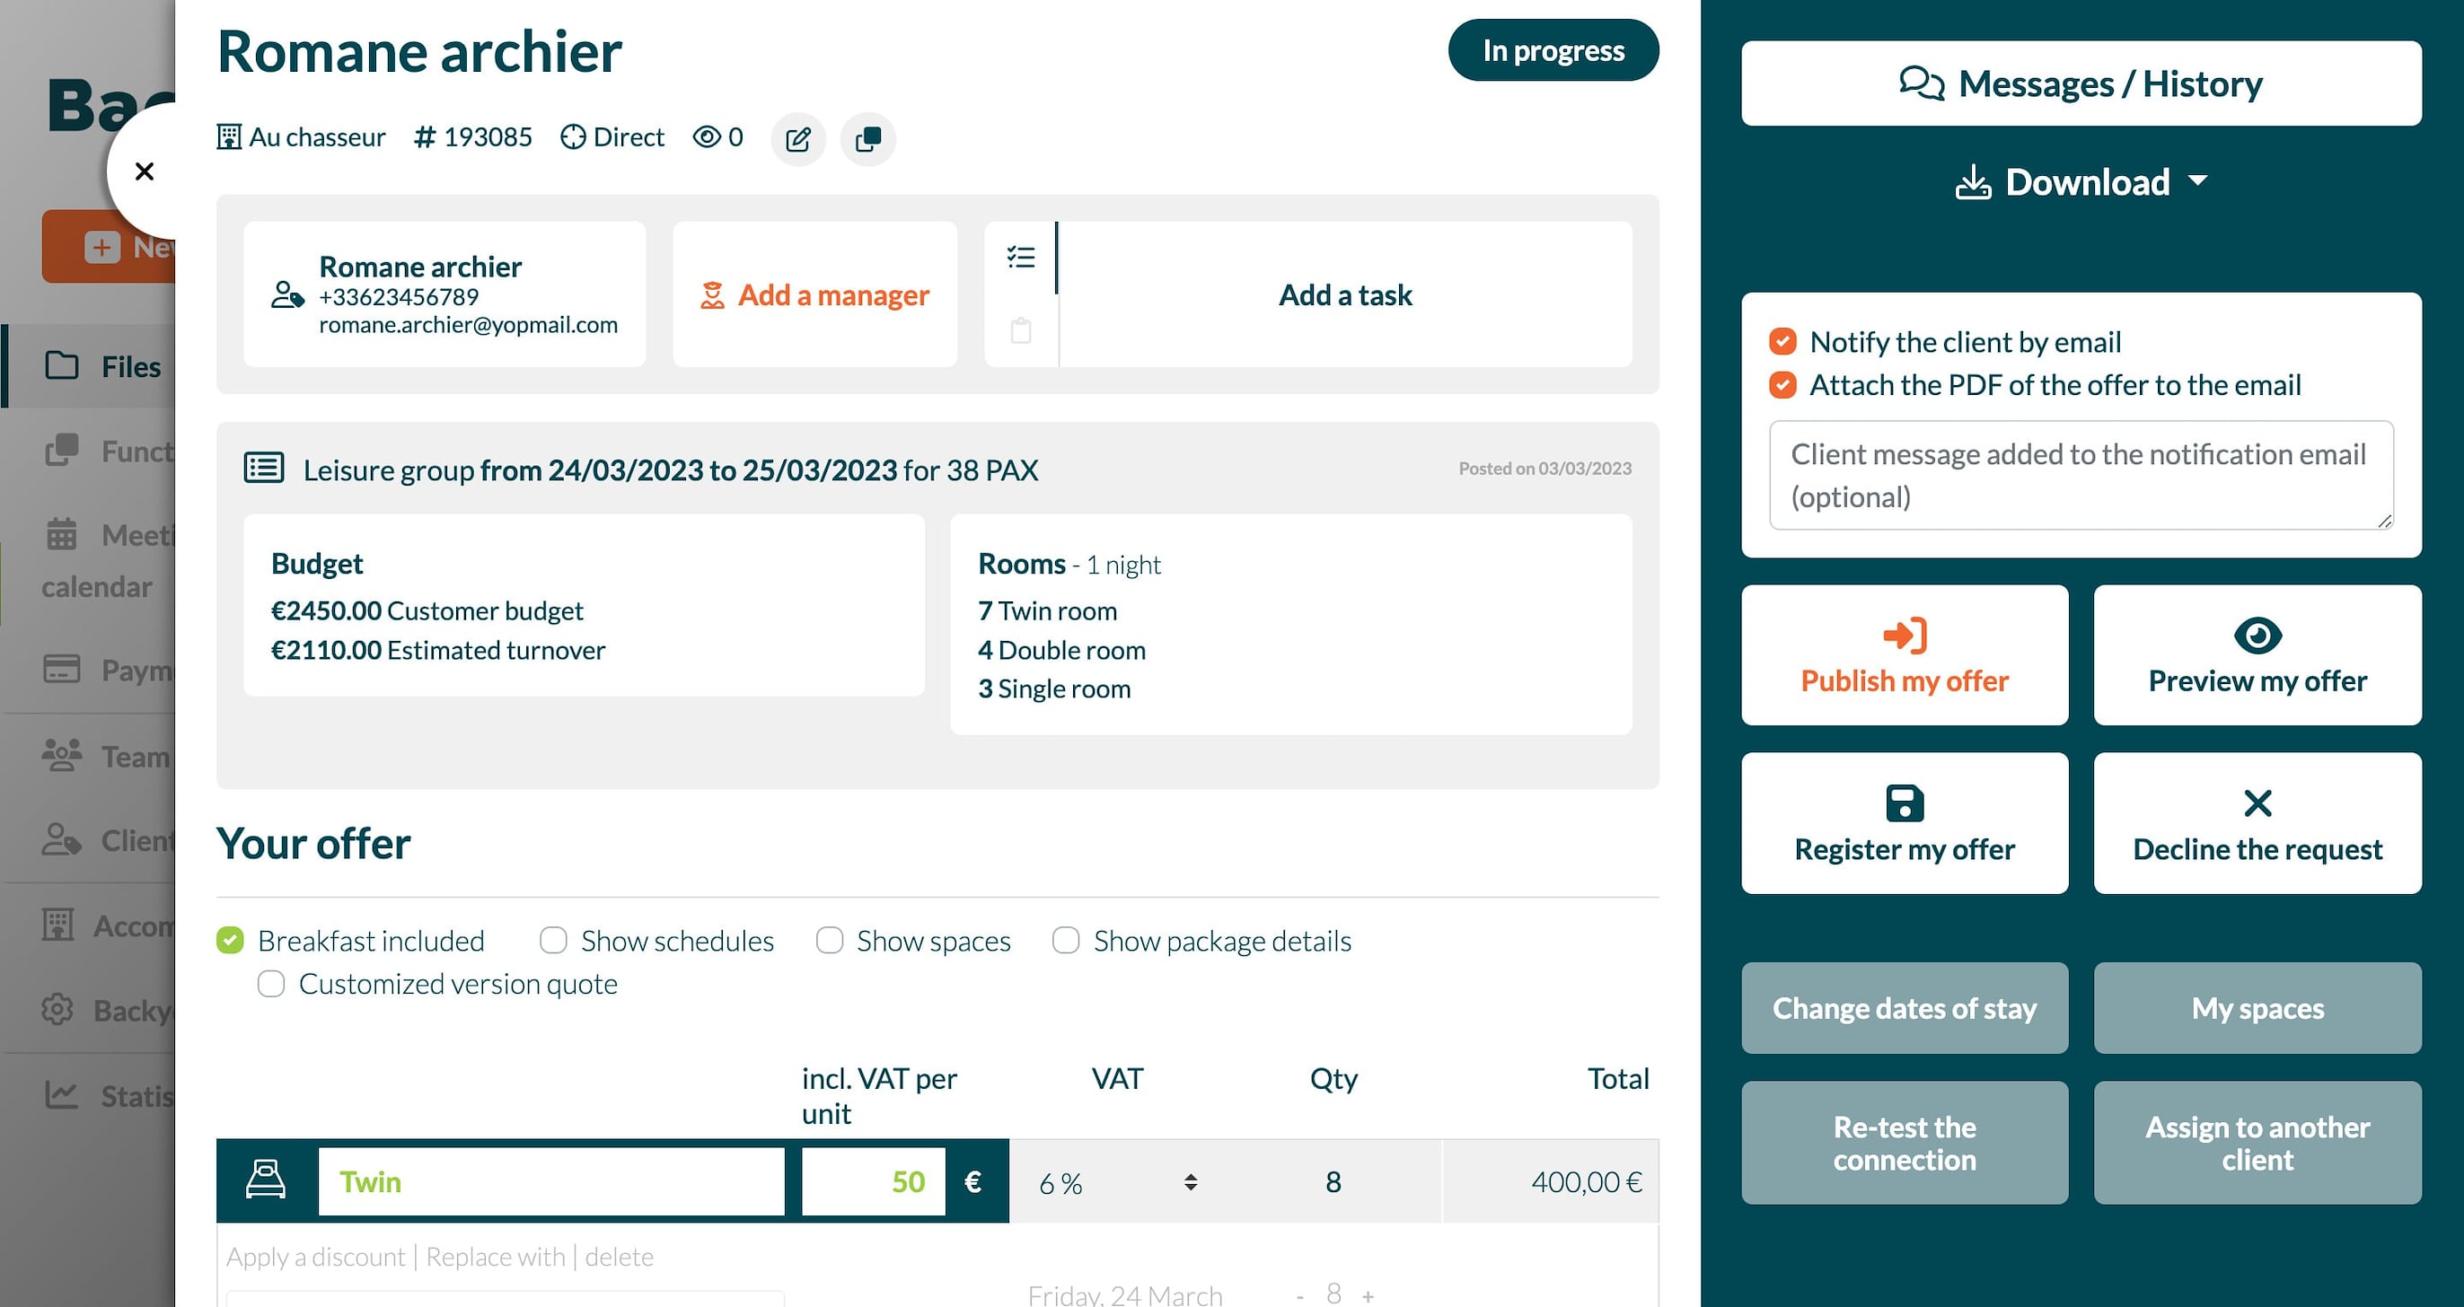The image size is (2464, 1307).
Task: Click the Preview my offer eye icon
Action: [x=2257, y=636]
